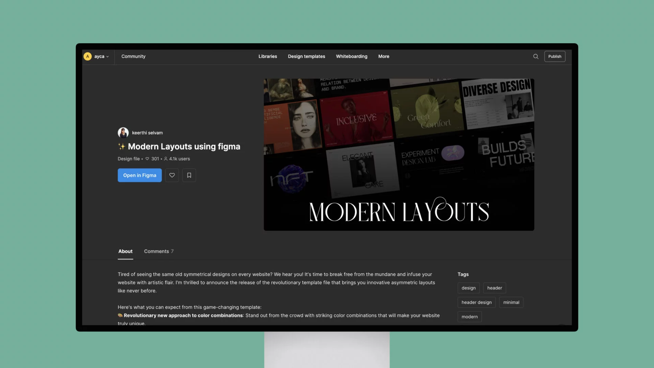The height and width of the screenshot is (368, 654).
Task: Click the search icon in navbar
Action: point(536,56)
